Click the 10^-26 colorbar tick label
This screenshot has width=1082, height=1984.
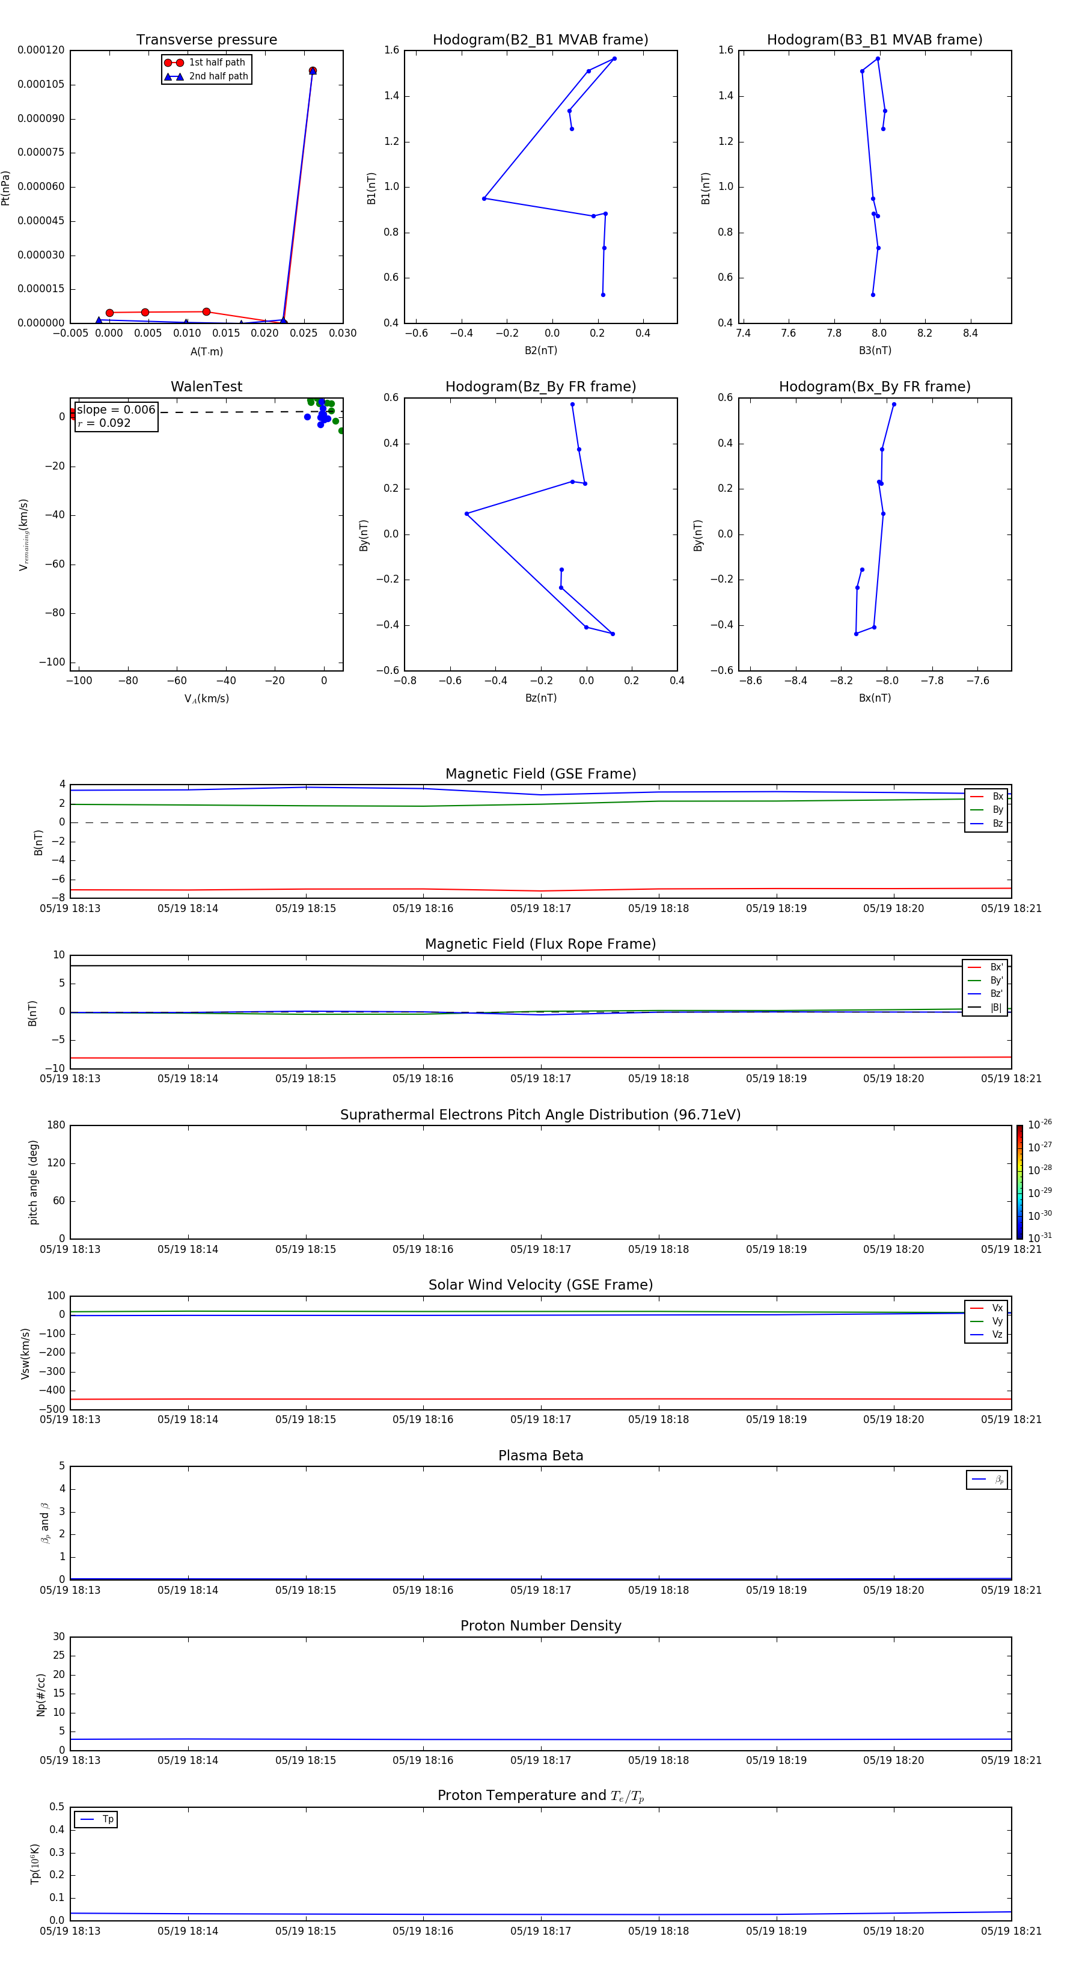point(1040,1124)
